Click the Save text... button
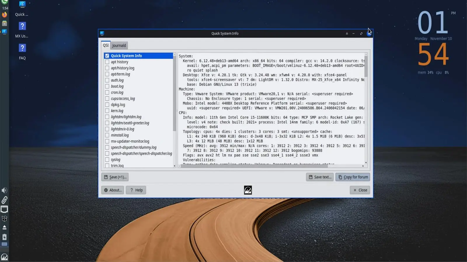 (320, 177)
